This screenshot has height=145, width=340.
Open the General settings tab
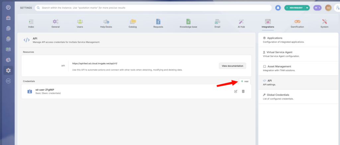point(55,24)
